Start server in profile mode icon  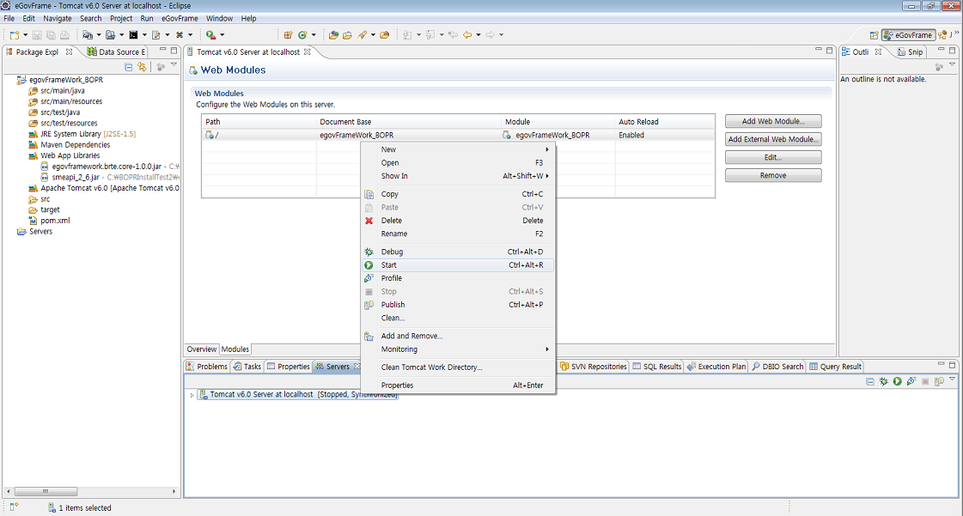911,381
